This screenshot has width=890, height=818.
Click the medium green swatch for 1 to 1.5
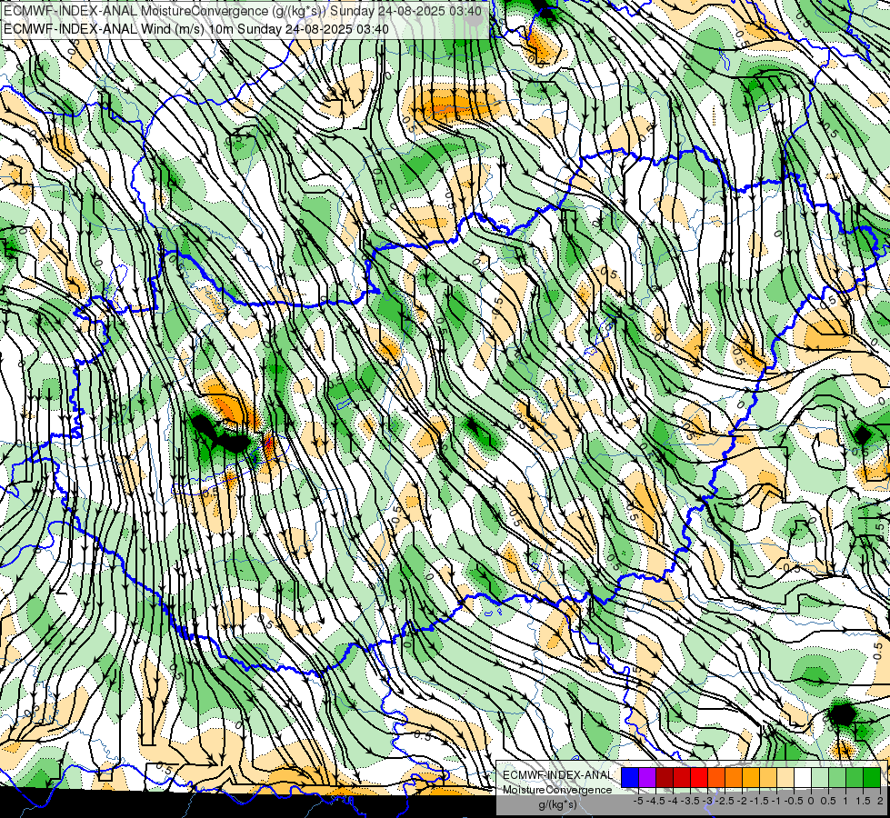(855, 777)
